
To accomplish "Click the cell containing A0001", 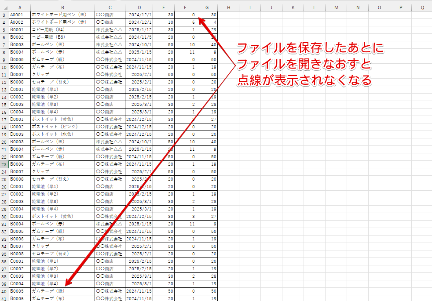I will [x=20, y=15].
